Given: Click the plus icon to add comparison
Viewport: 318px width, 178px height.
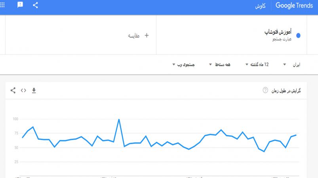Looking at the screenshot, I should point(147,36).
